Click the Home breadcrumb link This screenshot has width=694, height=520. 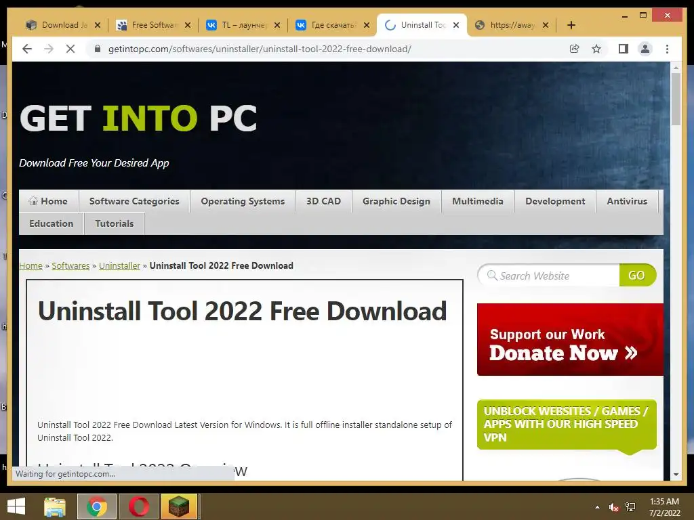30,265
